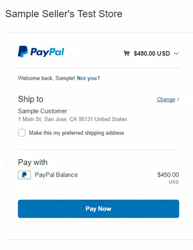Image resolution: width=193 pixels, height=250 pixels.
Task: Expand the cart total chevron
Action: click(176, 54)
